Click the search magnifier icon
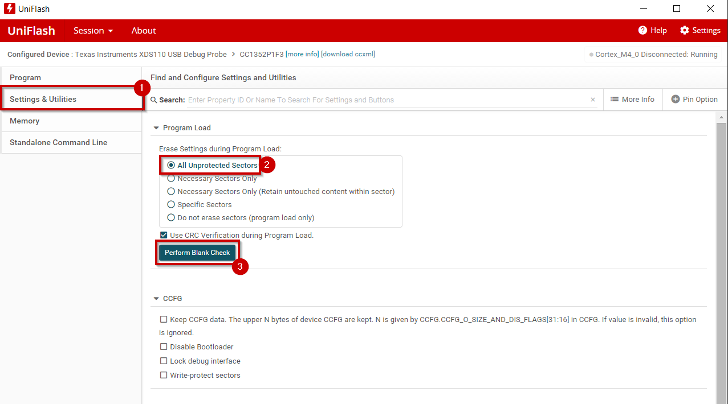The image size is (728, 404). tap(154, 100)
